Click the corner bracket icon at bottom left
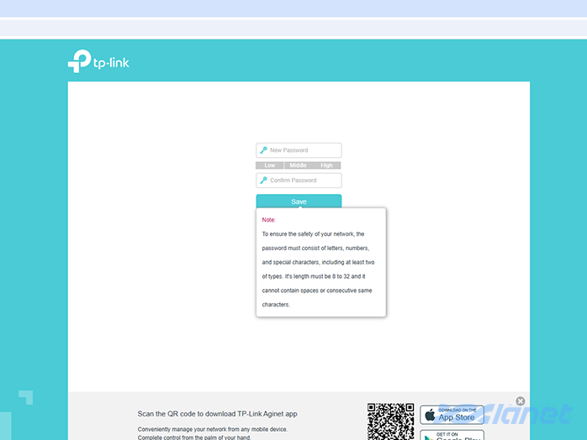Image resolution: width=587 pixels, height=440 pixels. tap(26, 397)
